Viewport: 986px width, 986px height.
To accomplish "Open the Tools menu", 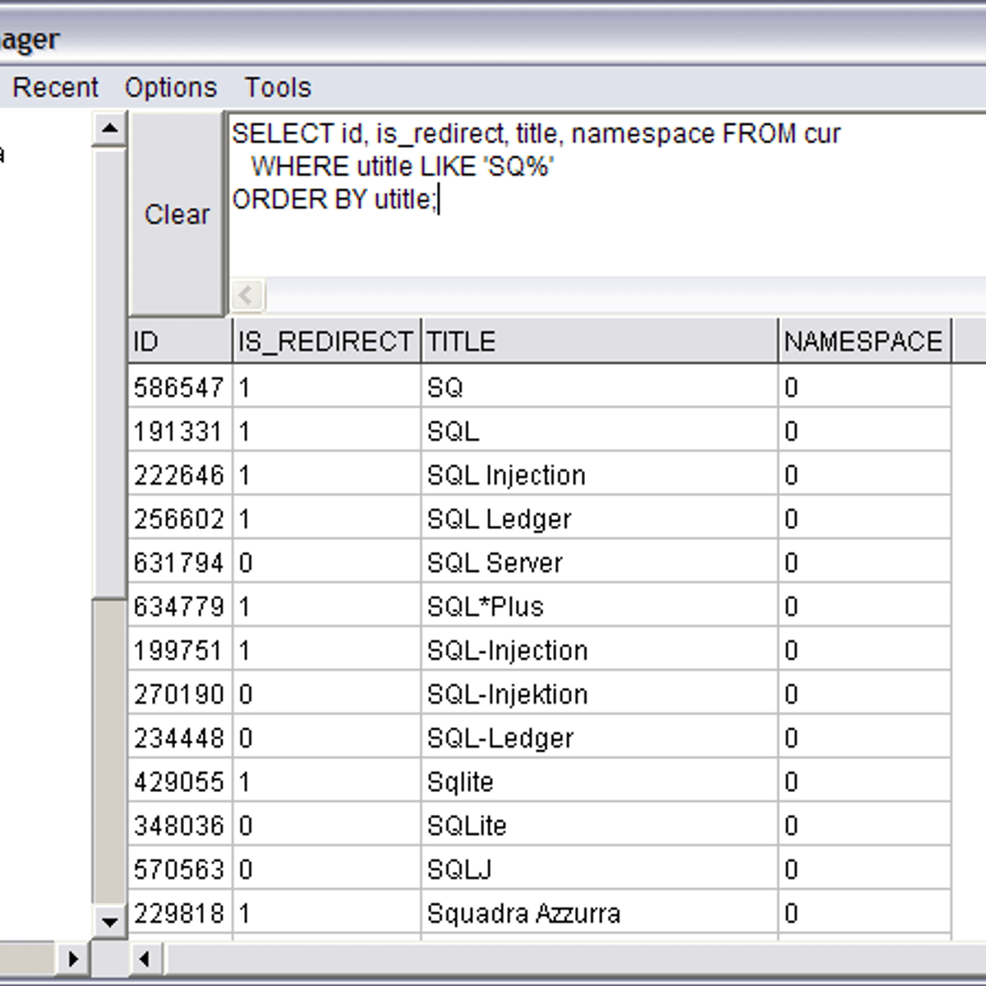I will [x=278, y=87].
